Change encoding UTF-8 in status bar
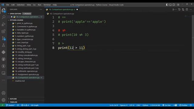This screenshot has width=194, height=109. pos(132,105)
